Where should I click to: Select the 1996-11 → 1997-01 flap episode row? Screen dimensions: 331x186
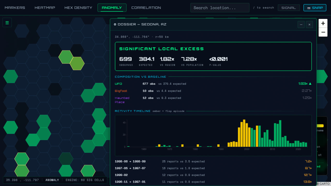coord(213,182)
